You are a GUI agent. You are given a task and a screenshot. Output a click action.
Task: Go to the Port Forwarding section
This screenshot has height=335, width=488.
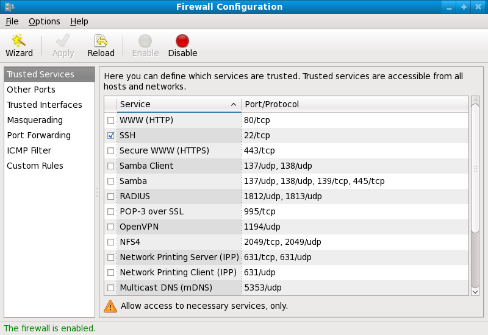(x=38, y=135)
